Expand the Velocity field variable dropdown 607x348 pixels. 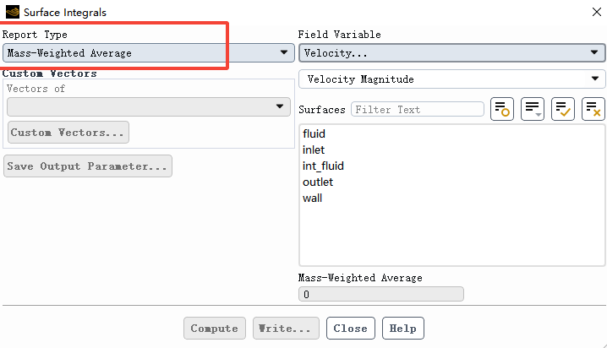click(x=451, y=53)
